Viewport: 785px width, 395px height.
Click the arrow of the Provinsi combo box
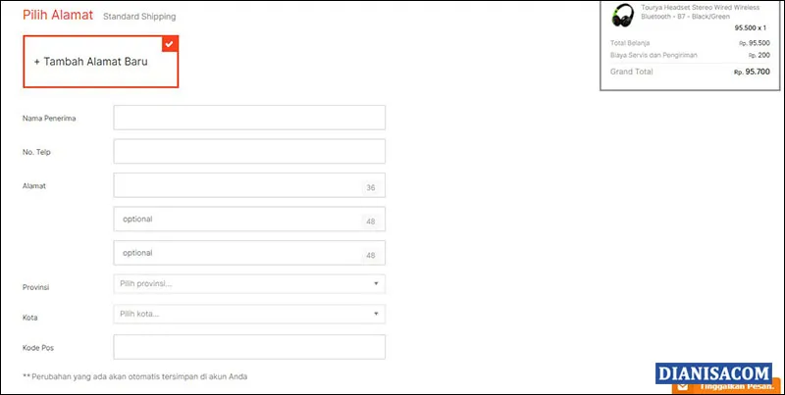[375, 284]
